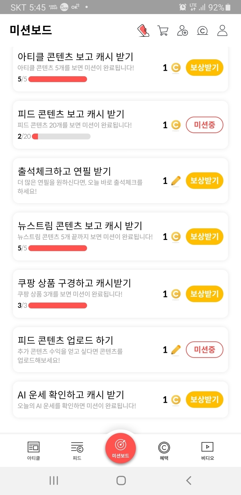Viewport: 241px width, 495px height.
Task: Open the cash coin icon in header
Action: tap(202, 30)
